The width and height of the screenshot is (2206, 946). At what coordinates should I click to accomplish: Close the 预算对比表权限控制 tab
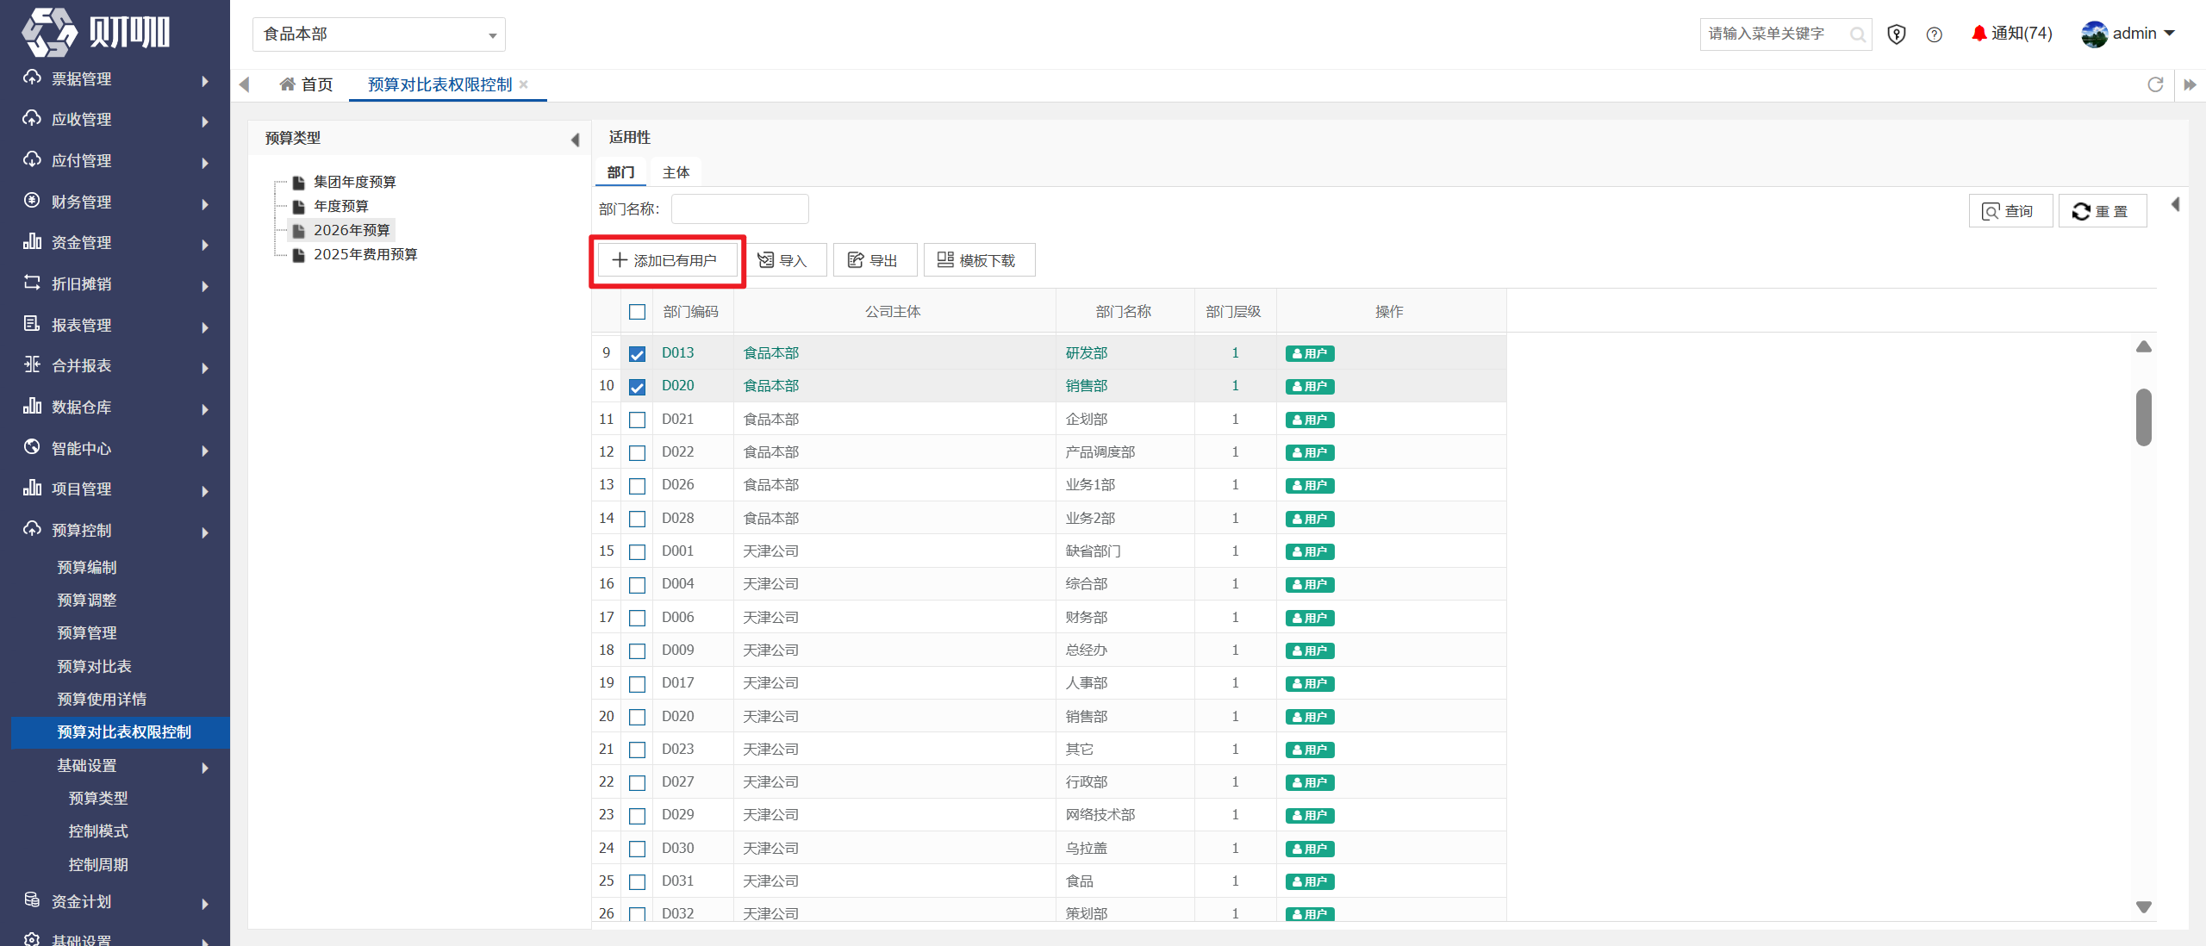point(524,84)
